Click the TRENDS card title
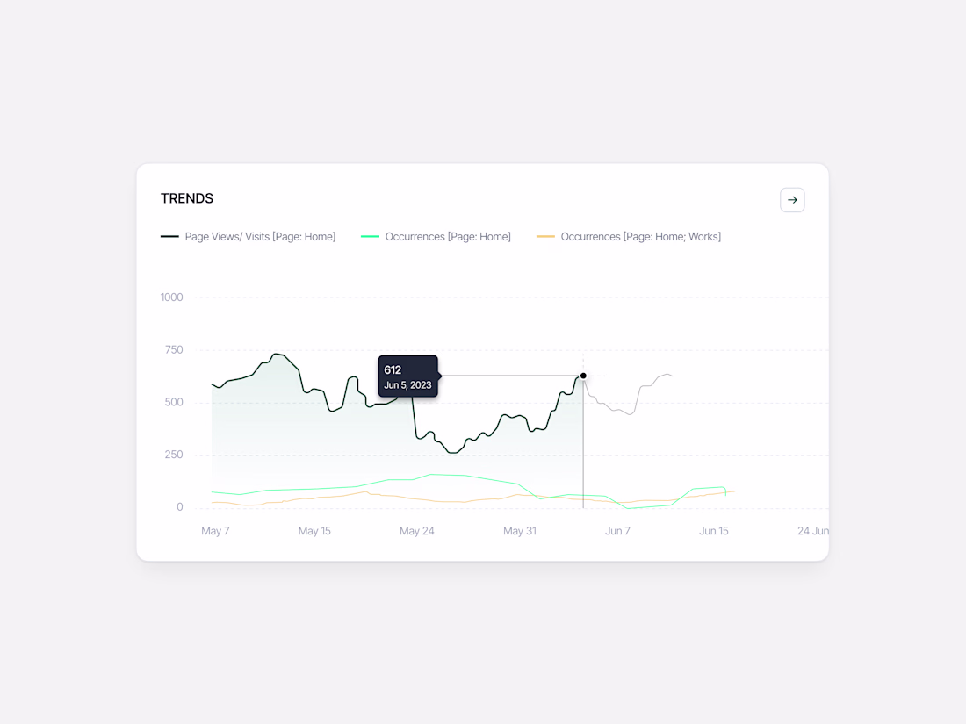 [x=187, y=199]
